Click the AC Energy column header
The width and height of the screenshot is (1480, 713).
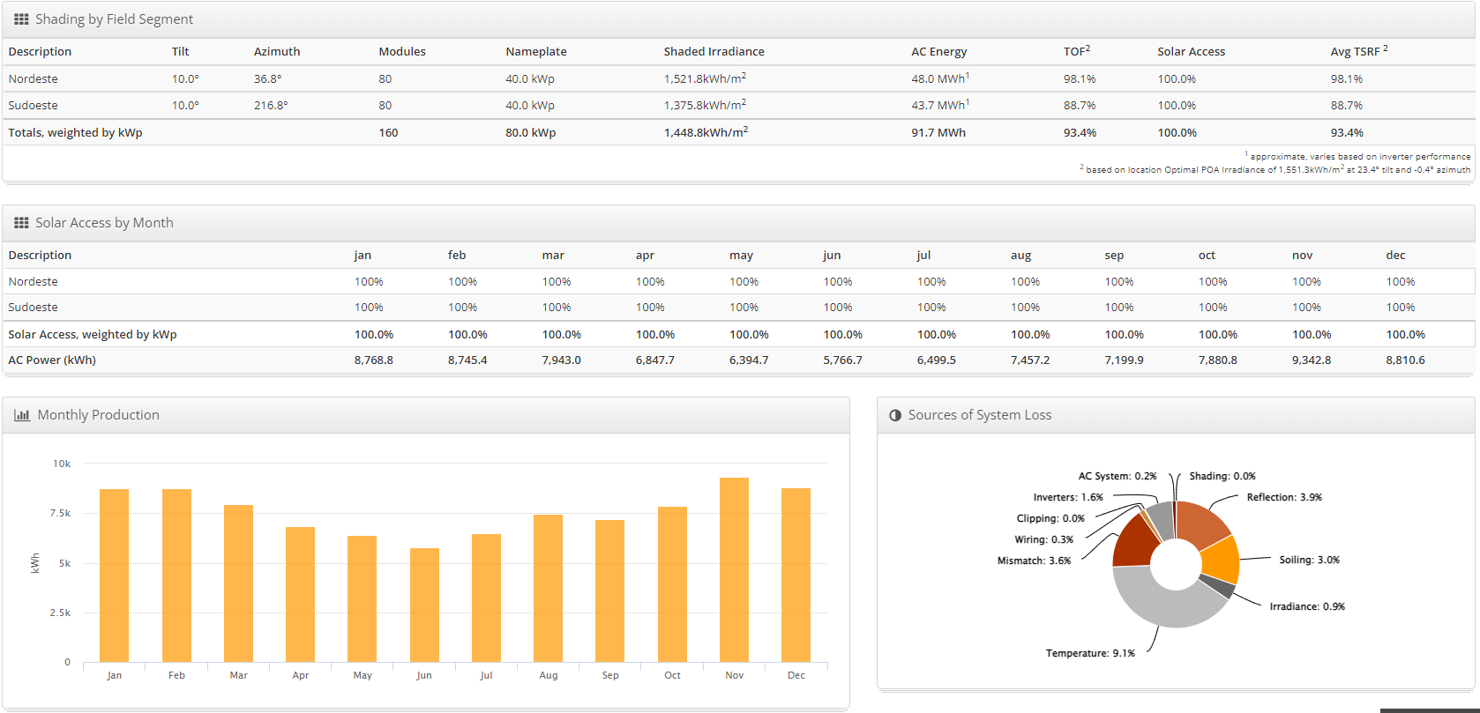938,52
